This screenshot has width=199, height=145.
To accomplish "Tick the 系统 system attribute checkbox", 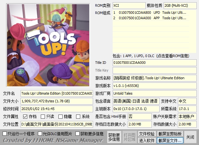I will click(78, 117).
